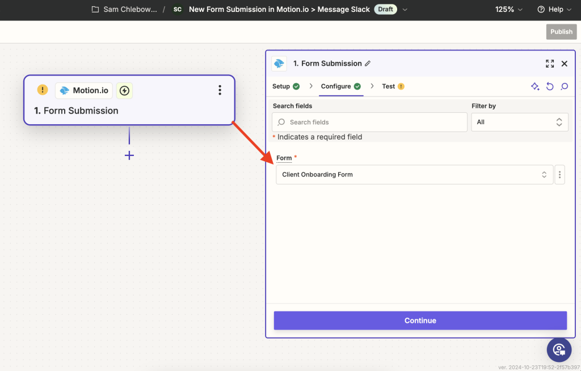
Task: Close the Form Submission panel
Action: click(x=565, y=64)
